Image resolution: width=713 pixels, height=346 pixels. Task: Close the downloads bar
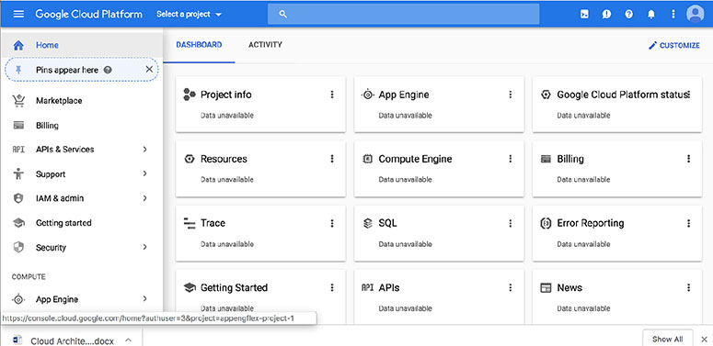[x=704, y=340]
